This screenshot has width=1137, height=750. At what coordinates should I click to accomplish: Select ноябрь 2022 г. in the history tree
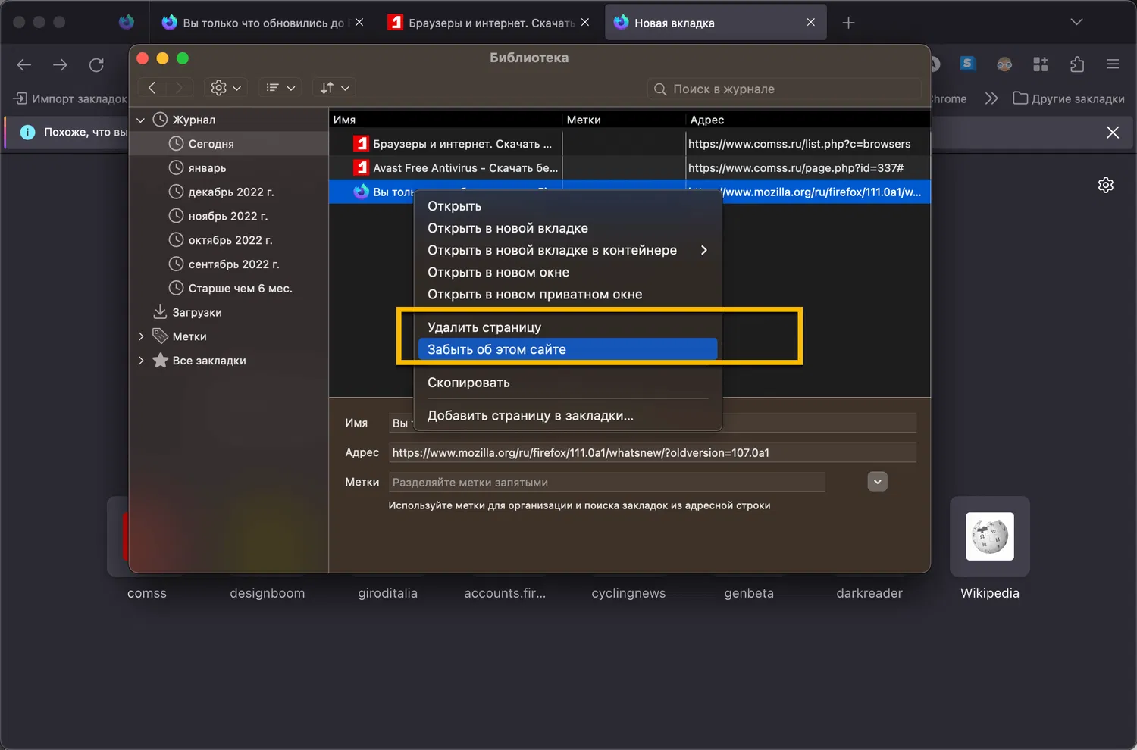229,216
